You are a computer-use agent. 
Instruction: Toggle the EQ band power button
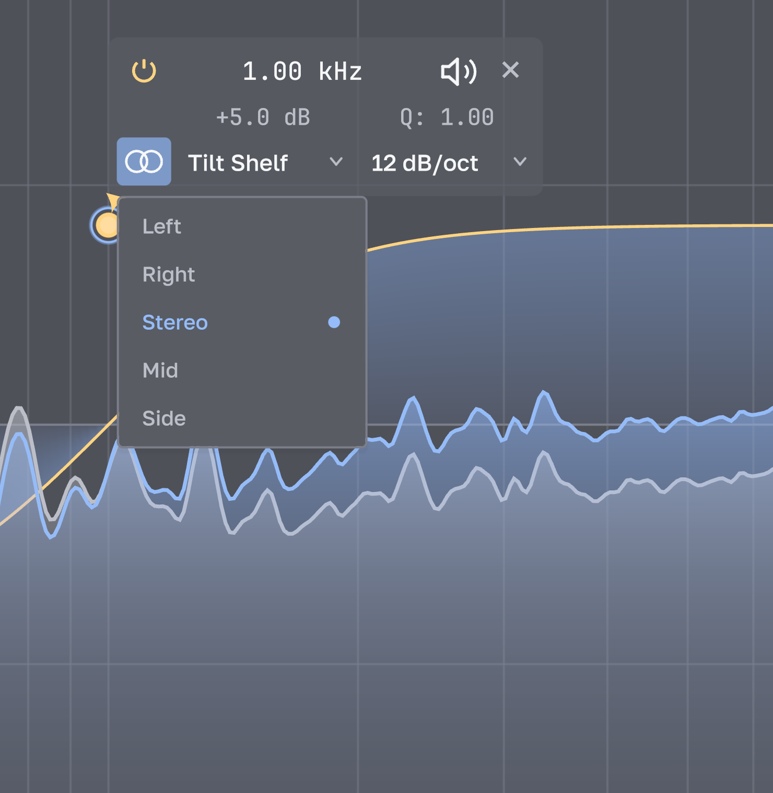144,71
